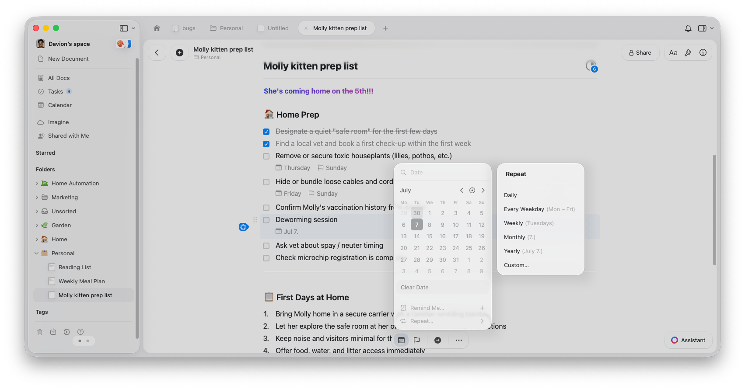Viewport: 745px width, 389px height.
Task: Open the Repeat... submenu row
Action: [442, 321]
